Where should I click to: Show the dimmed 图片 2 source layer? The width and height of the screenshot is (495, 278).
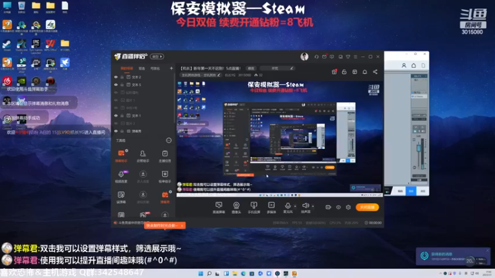point(116,123)
